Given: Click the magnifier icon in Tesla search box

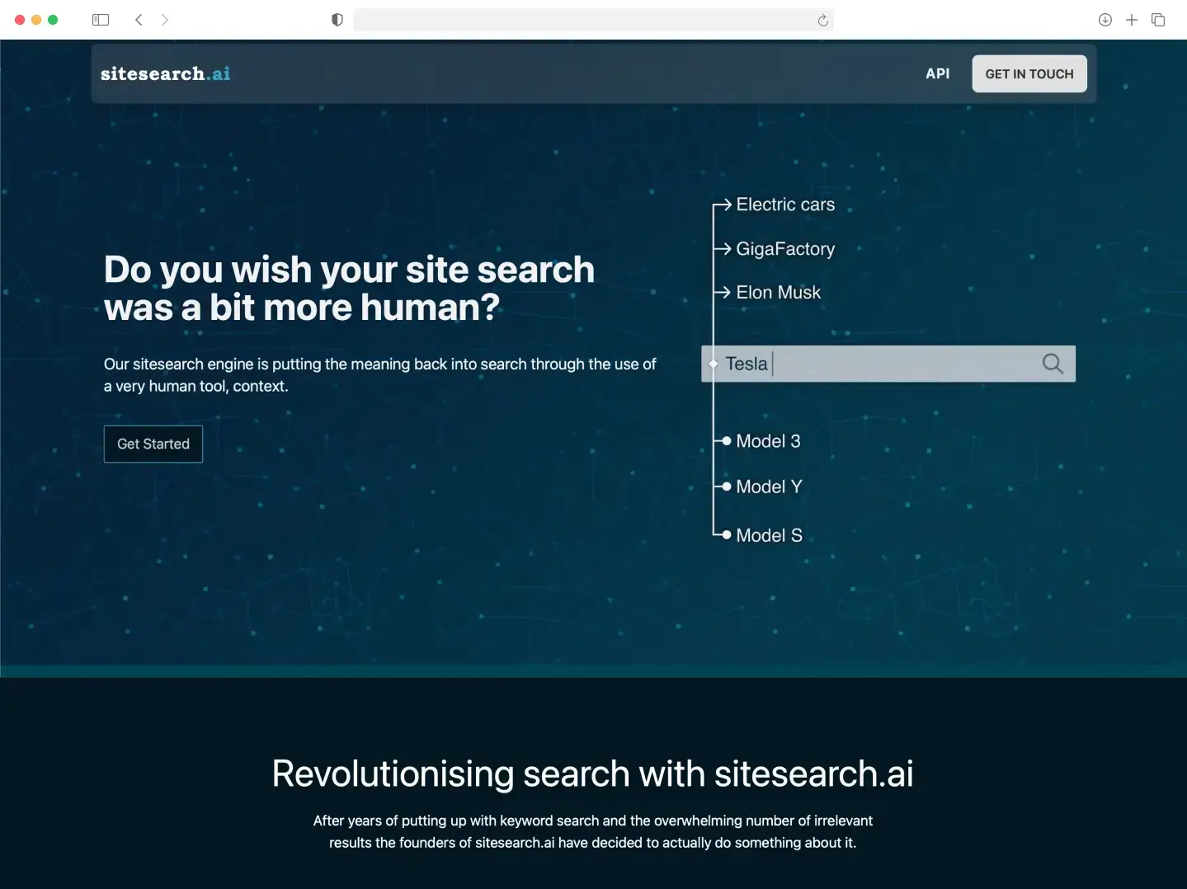Looking at the screenshot, I should pyautogui.click(x=1053, y=364).
